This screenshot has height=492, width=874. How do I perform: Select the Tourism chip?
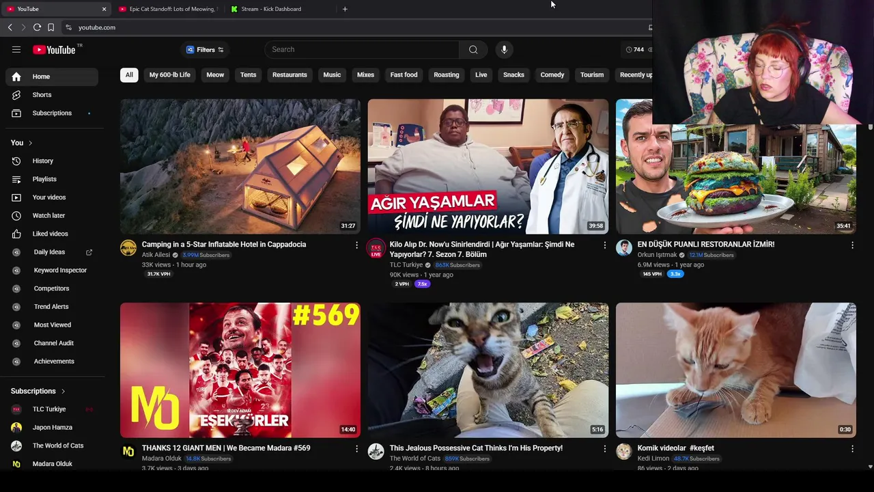point(592,74)
